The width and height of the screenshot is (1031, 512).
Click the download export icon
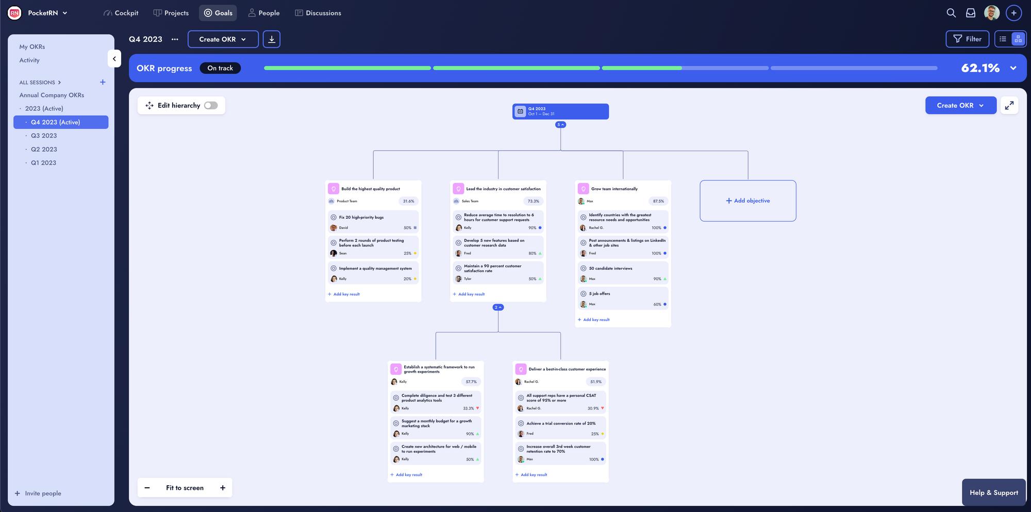coord(272,39)
